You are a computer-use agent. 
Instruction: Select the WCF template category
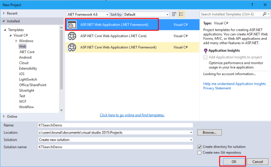[x=23, y=101]
